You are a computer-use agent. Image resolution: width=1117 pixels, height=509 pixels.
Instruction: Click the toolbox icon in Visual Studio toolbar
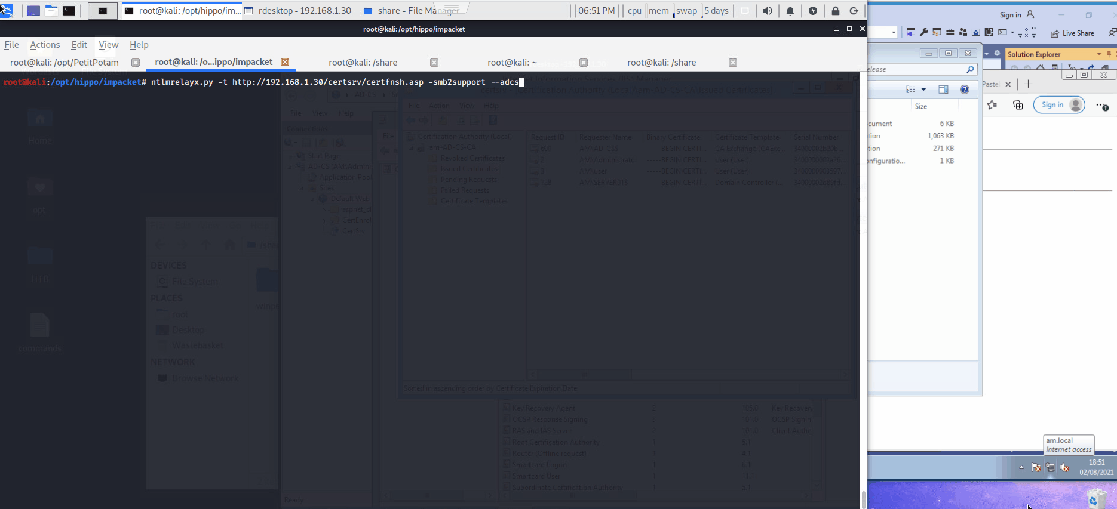(950, 32)
